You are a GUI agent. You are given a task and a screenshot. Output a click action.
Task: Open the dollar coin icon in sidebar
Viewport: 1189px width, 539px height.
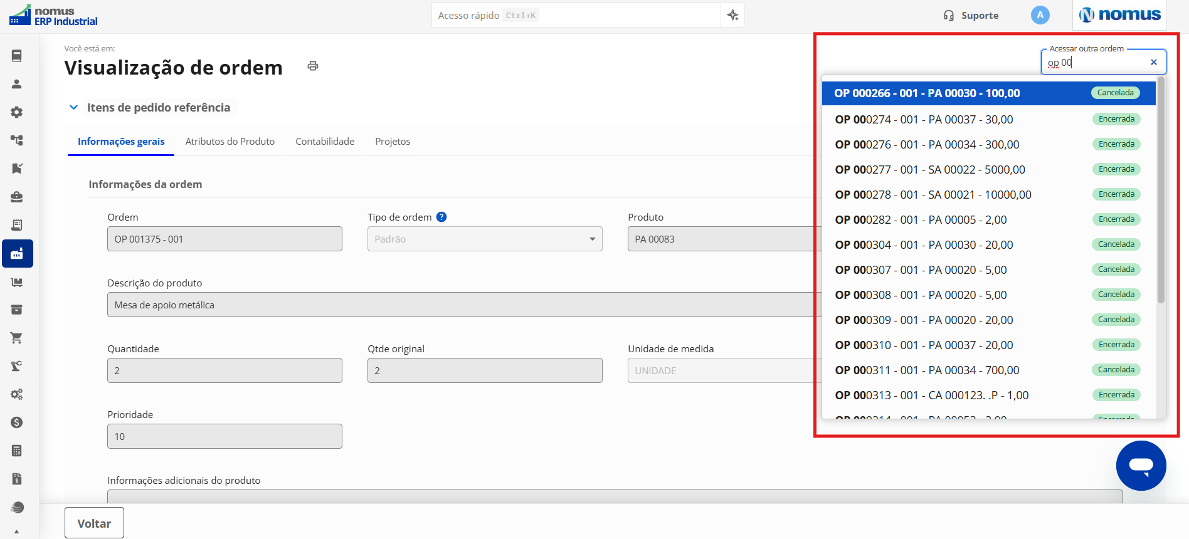(17, 422)
